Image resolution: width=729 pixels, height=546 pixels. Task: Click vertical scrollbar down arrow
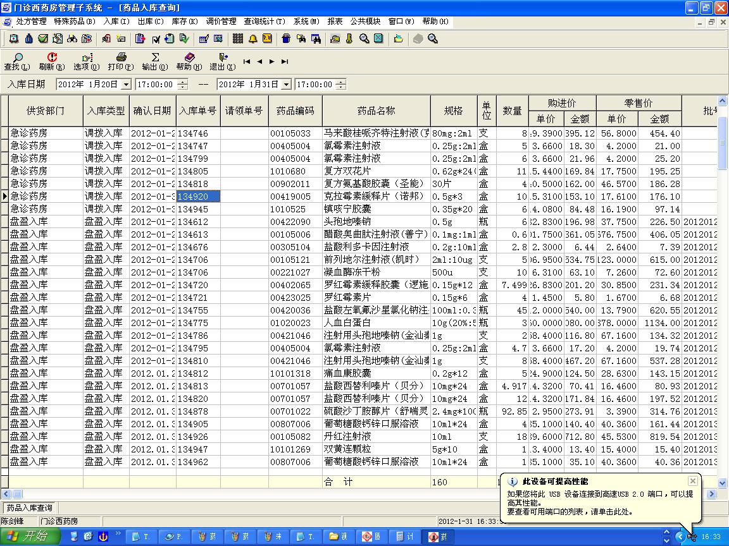click(x=723, y=483)
